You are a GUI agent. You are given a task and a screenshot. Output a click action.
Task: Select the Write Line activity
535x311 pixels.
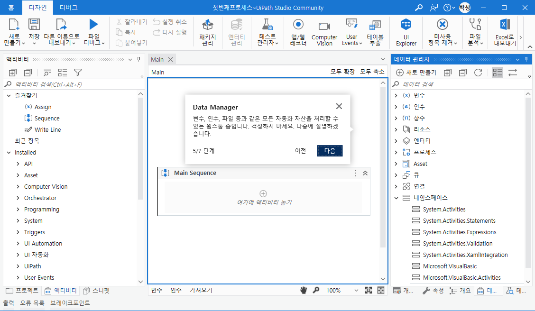[43, 129]
